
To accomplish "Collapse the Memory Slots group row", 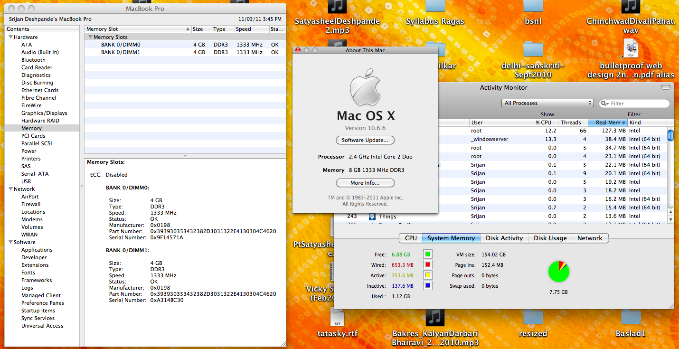I will (90, 37).
